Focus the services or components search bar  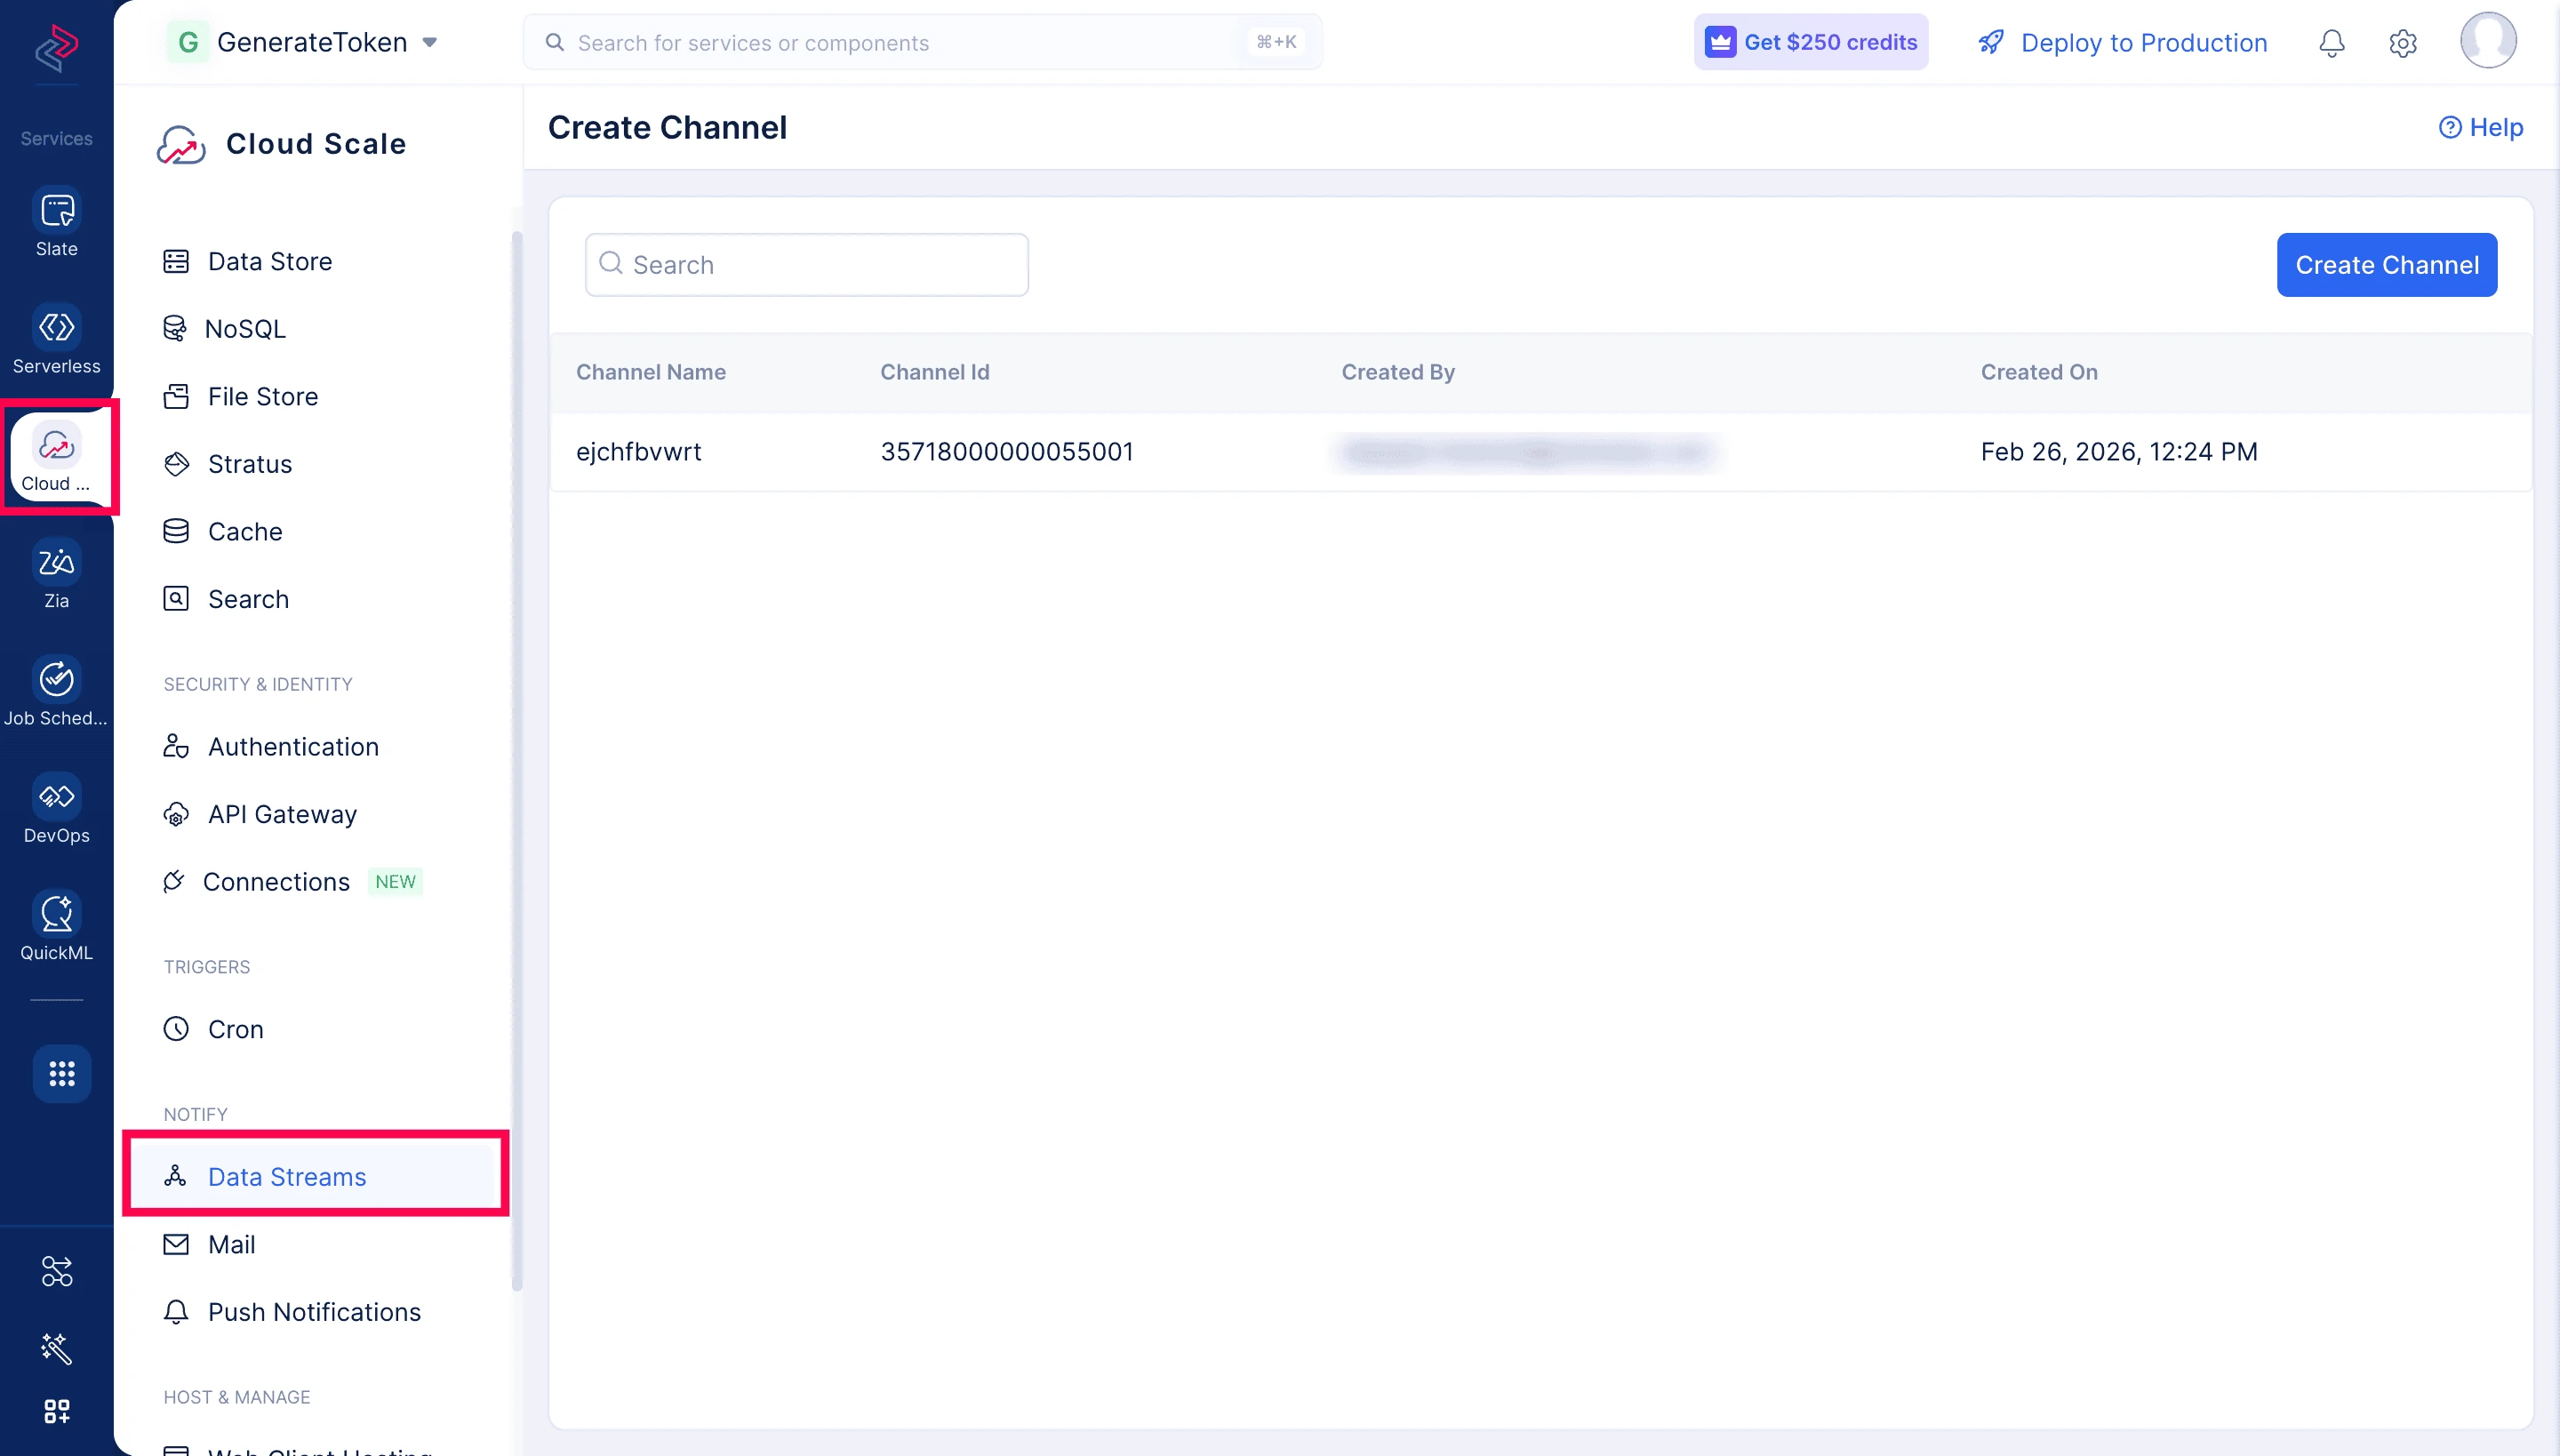(x=922, y=42)
